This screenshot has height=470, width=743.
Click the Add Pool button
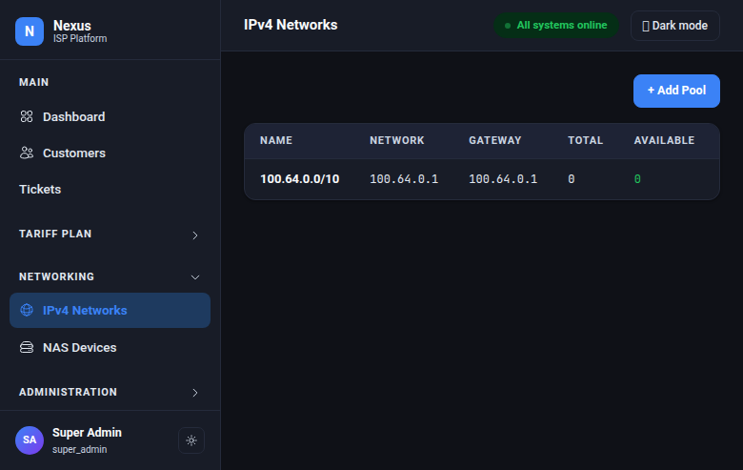pyautogui.click(x=676, y=91)
